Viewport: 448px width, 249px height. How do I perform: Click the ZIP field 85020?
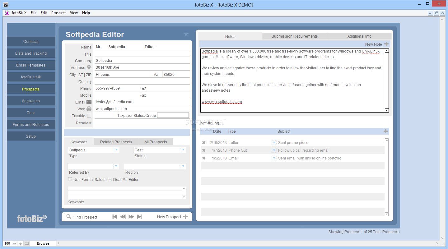pyautogui.click(x=176, y=75)
